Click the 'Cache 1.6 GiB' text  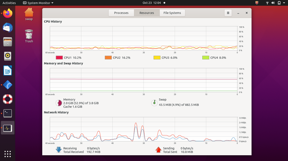(73, 107)
